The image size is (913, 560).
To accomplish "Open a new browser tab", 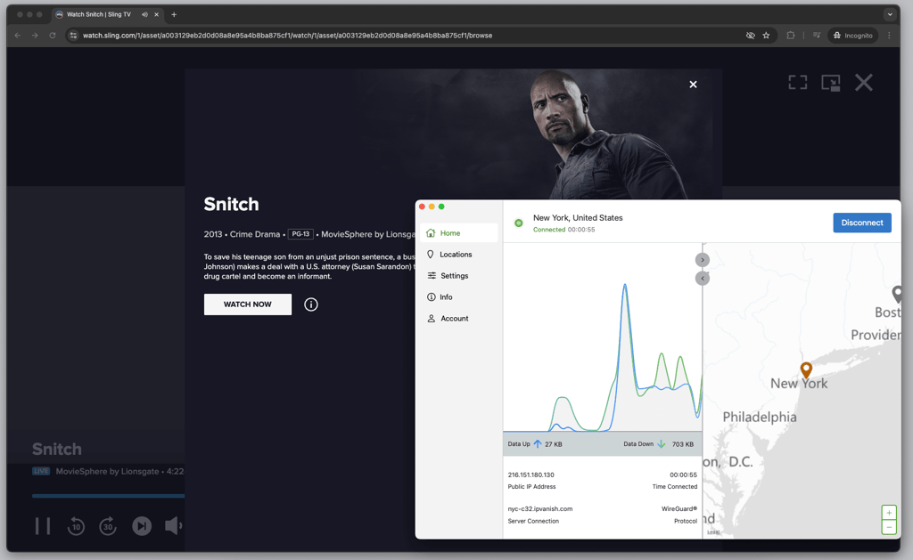I will click(x=174, y=14).
